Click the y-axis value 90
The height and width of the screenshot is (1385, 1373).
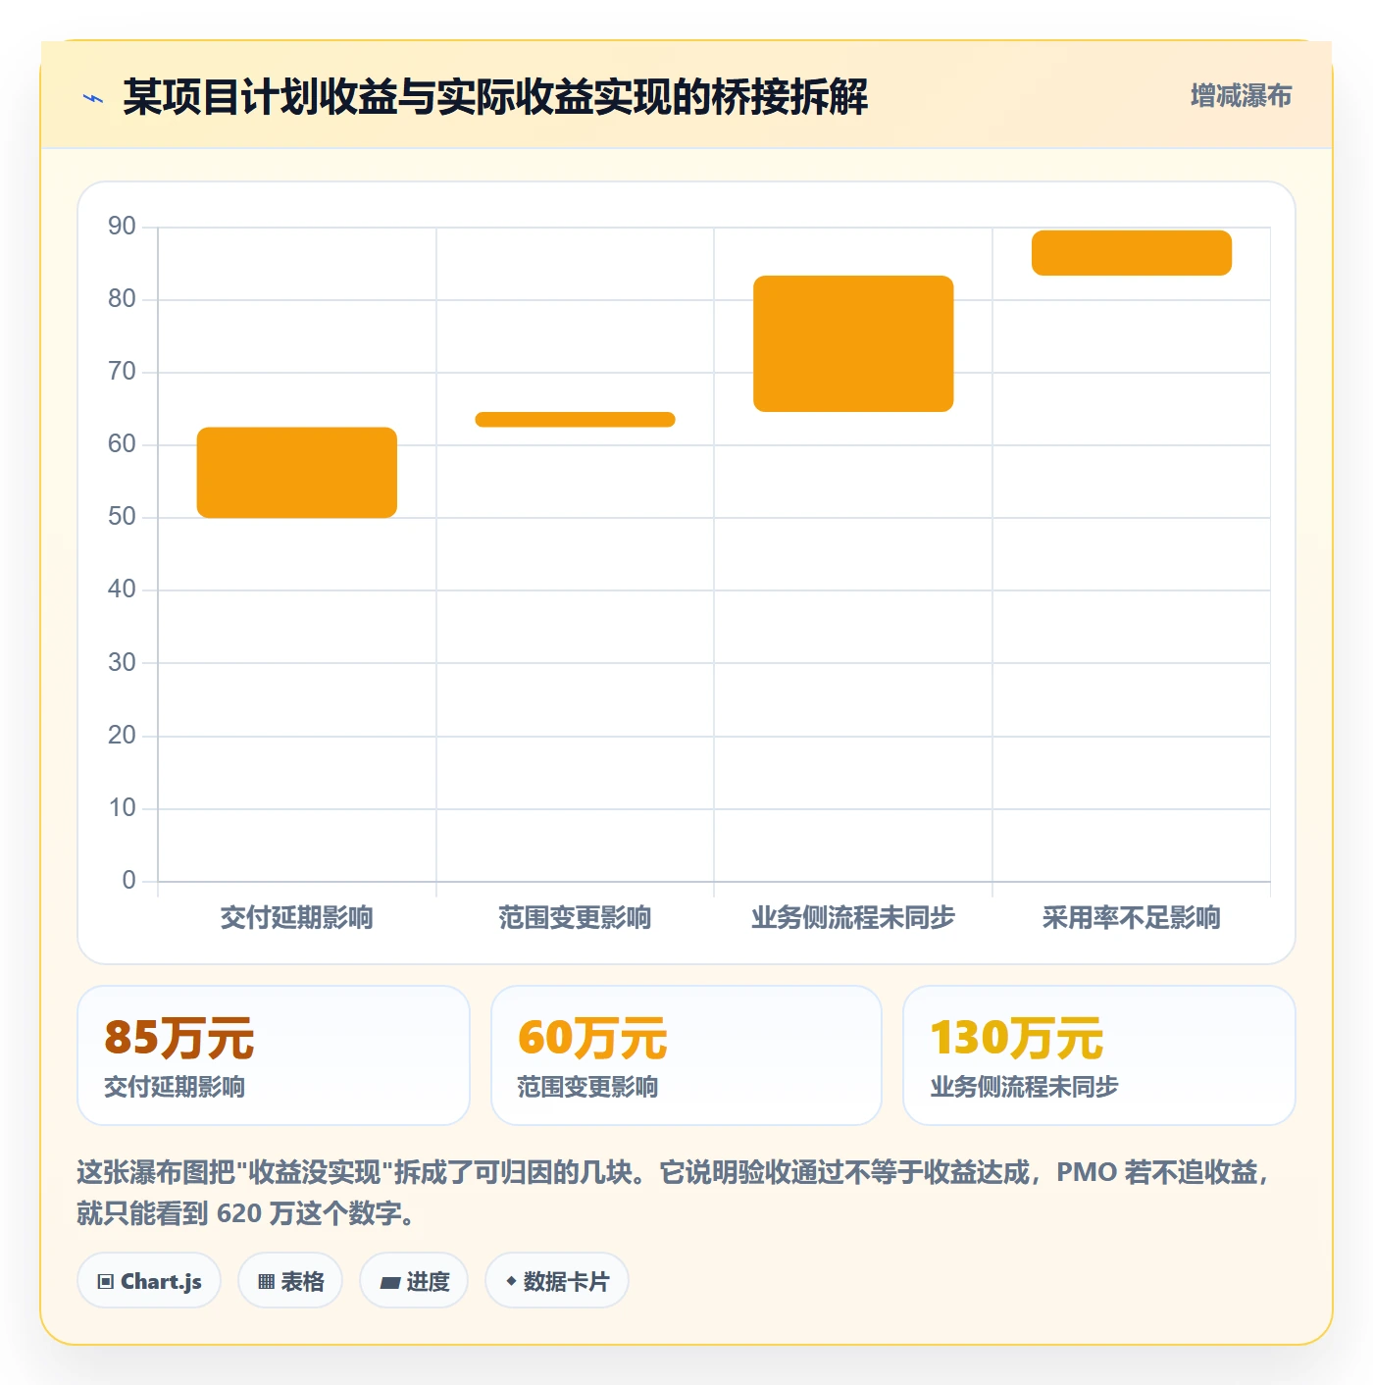point(122,227)
